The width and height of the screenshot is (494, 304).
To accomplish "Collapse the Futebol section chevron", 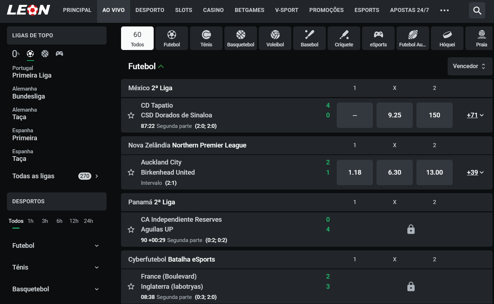I will [161, 67].
